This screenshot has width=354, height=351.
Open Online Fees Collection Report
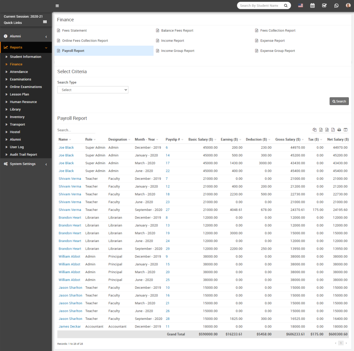(x=85, y=41)
